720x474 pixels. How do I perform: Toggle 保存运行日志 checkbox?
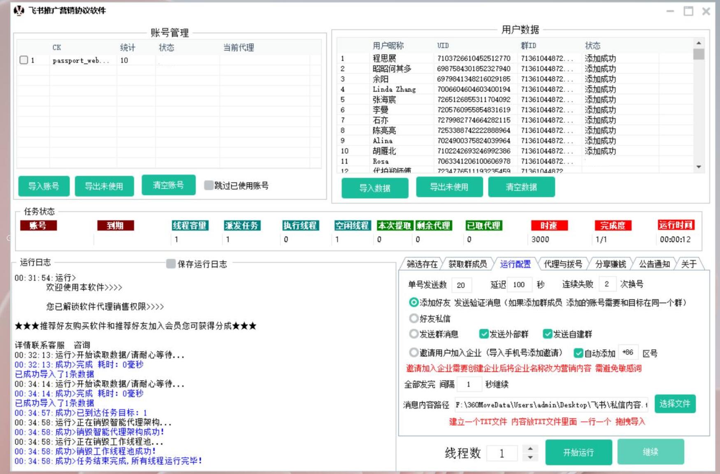tap(171, 264)
